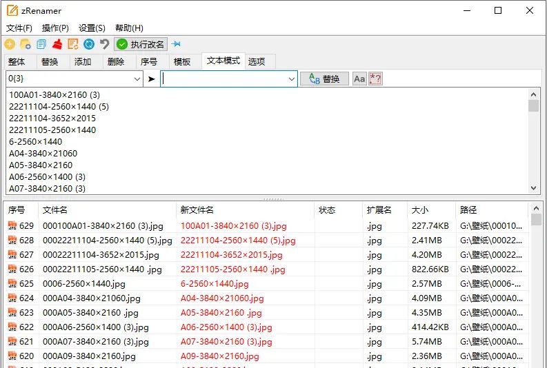Open the 文件(F) menu
This screenshot has height=368, width=547.
[x=19, y=28]
